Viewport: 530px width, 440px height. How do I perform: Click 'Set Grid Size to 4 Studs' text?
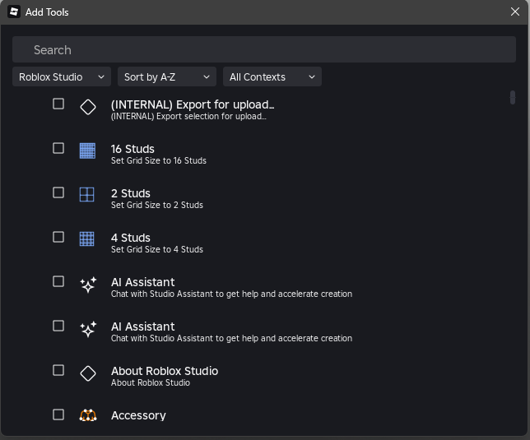[157, 249]
